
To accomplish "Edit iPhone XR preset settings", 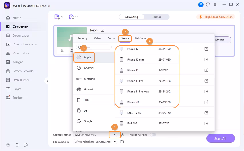I will coord(206,102).
